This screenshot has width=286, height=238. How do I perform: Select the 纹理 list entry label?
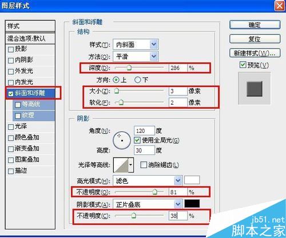(x=28, y=115)
